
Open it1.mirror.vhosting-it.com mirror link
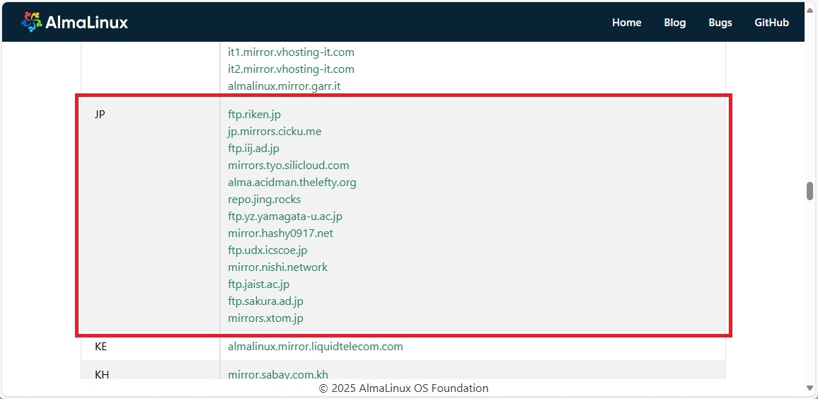tap(291, 52)
